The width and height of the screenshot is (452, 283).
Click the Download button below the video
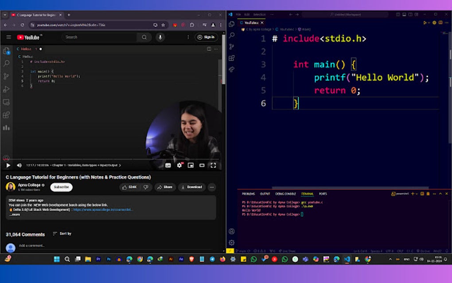click(x=192, y=187)
